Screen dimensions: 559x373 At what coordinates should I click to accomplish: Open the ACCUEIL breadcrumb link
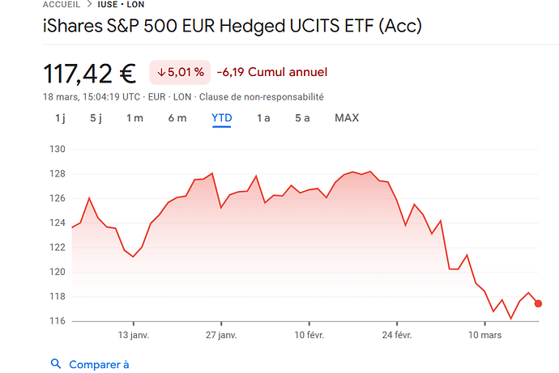pos(62,5)
